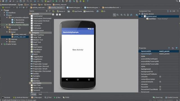
Task: Click the Zoom Out designer icon
Action: click(x=125, y=15)
